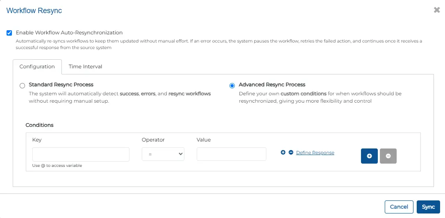The width and height of the screenshot is (445, 218).
Task: Click into the Key input field
Action: point(81,154)
